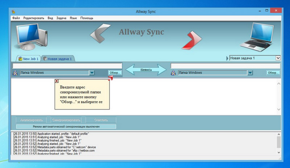Click the right Папка Windows folder-type icon
This screenshot has width=290, height=168.
click(173, 73)
